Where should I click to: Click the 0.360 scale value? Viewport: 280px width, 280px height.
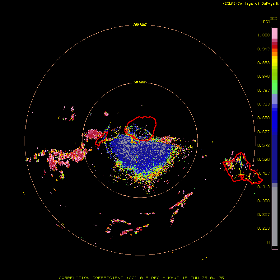[x=264, y=201]
